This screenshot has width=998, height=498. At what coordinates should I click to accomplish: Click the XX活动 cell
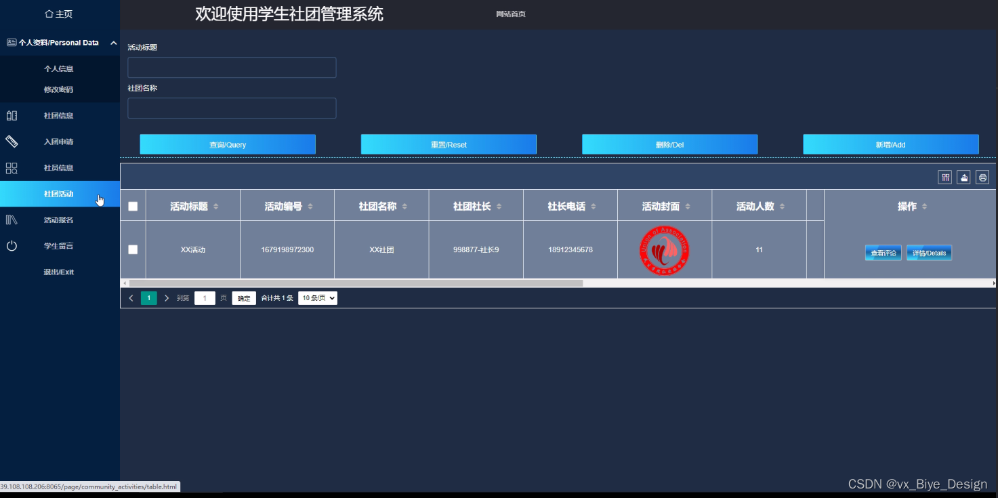[x=193, y=250]
